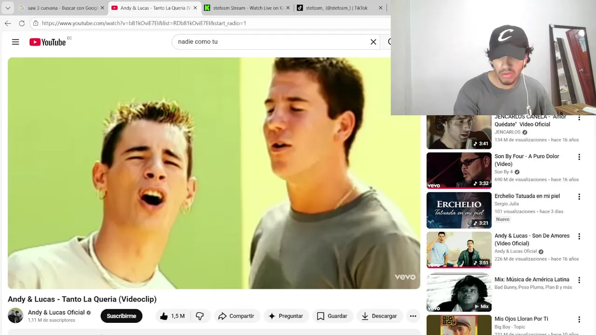The image size is (596, 335).
Task: Subscribe with the Suscribirme button
Action: pyautogui.click(x=122, y=316)
